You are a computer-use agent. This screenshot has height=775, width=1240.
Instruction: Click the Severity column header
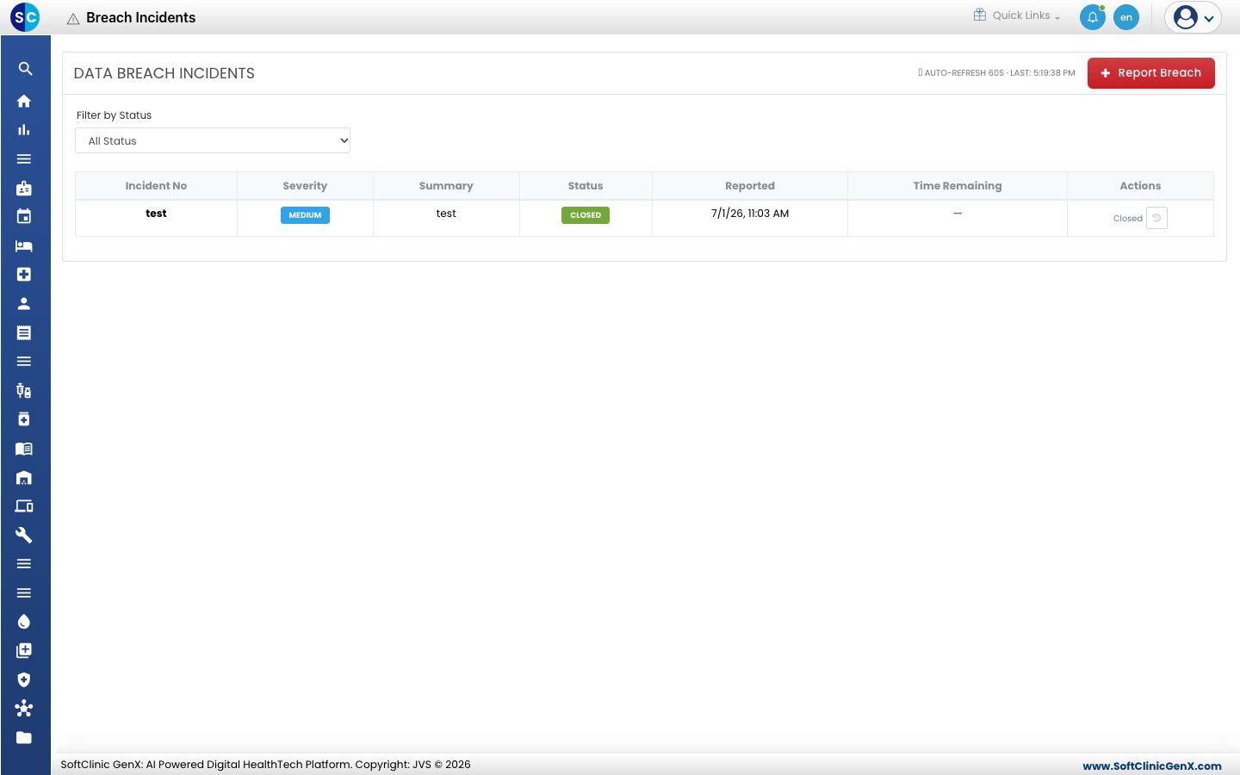coord(305,186)
